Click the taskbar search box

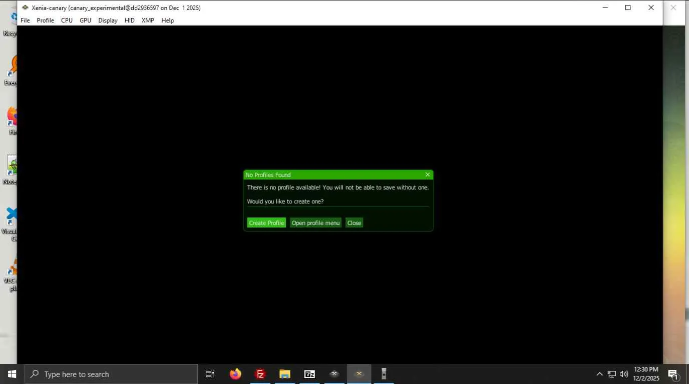coord(111,374)
